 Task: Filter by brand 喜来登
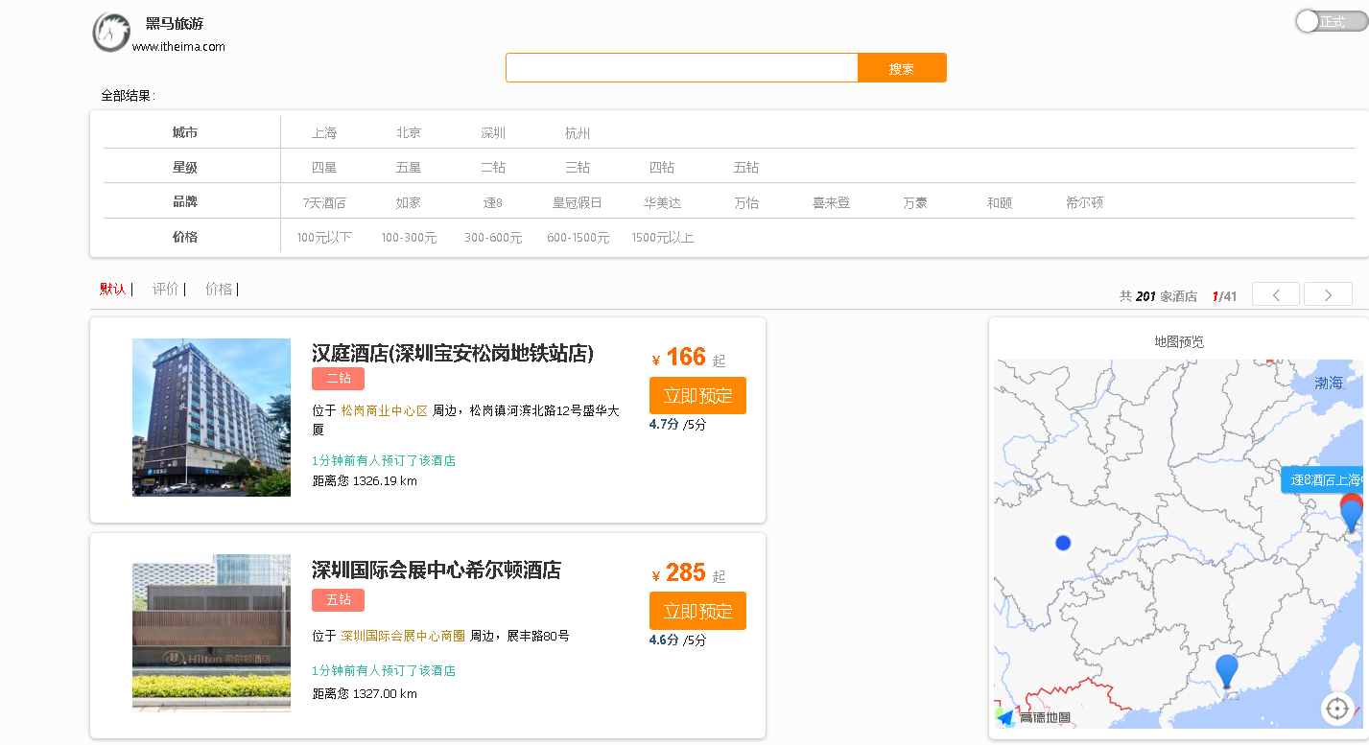point(831,203)
